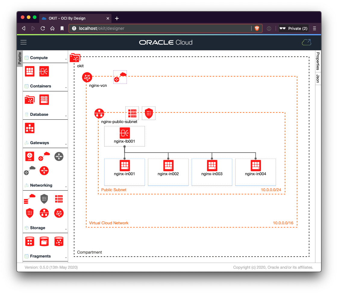Screen dimensions: 338x294
Task: Click the OKE cluster icon in the Containers section
Action: [x=30, y=100]
